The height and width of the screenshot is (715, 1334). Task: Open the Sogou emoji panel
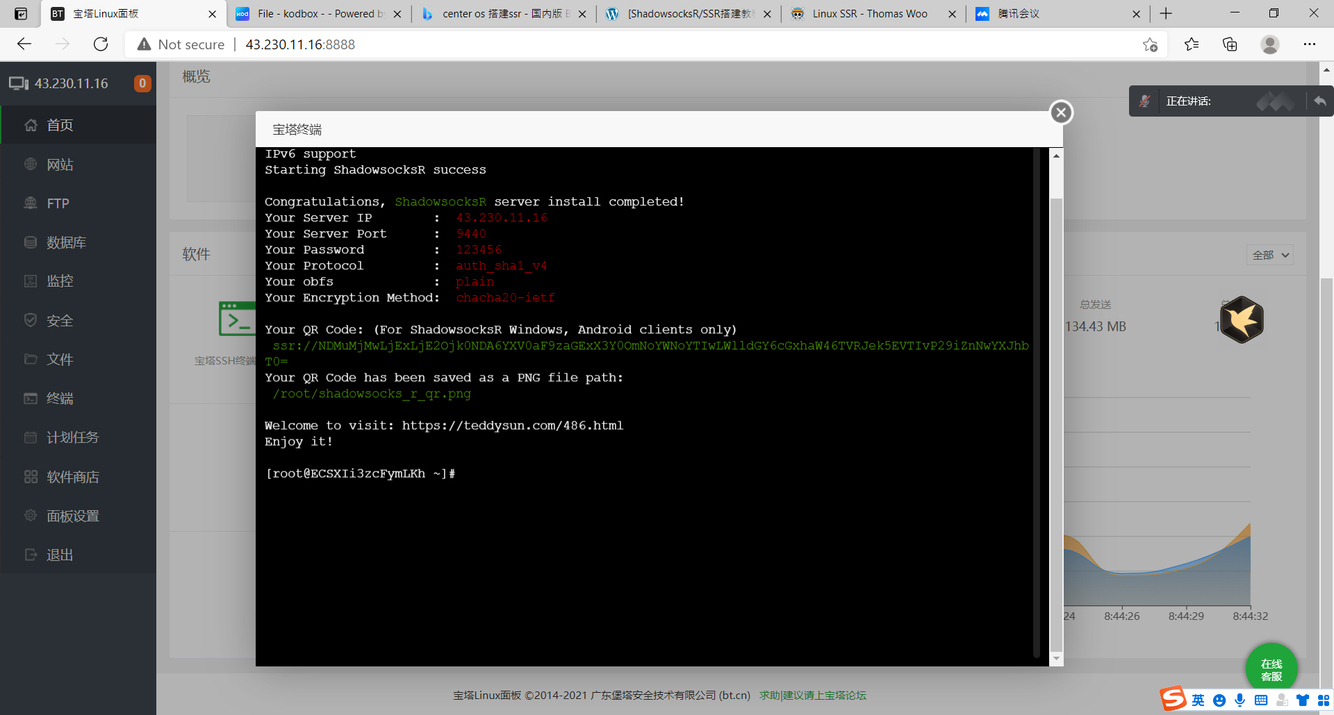coord(1219,700)
